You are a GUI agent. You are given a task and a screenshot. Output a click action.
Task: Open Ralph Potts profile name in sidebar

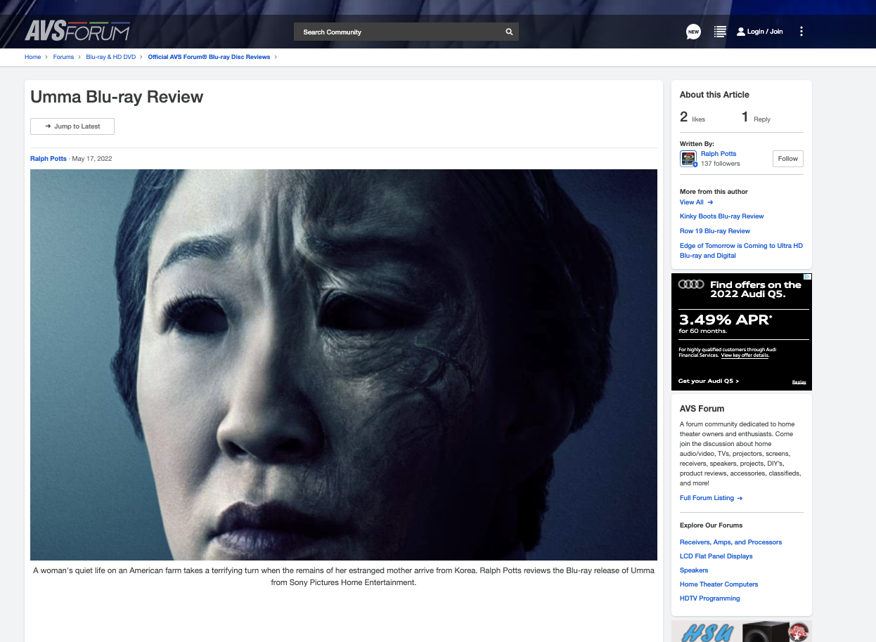click(719, 154)
